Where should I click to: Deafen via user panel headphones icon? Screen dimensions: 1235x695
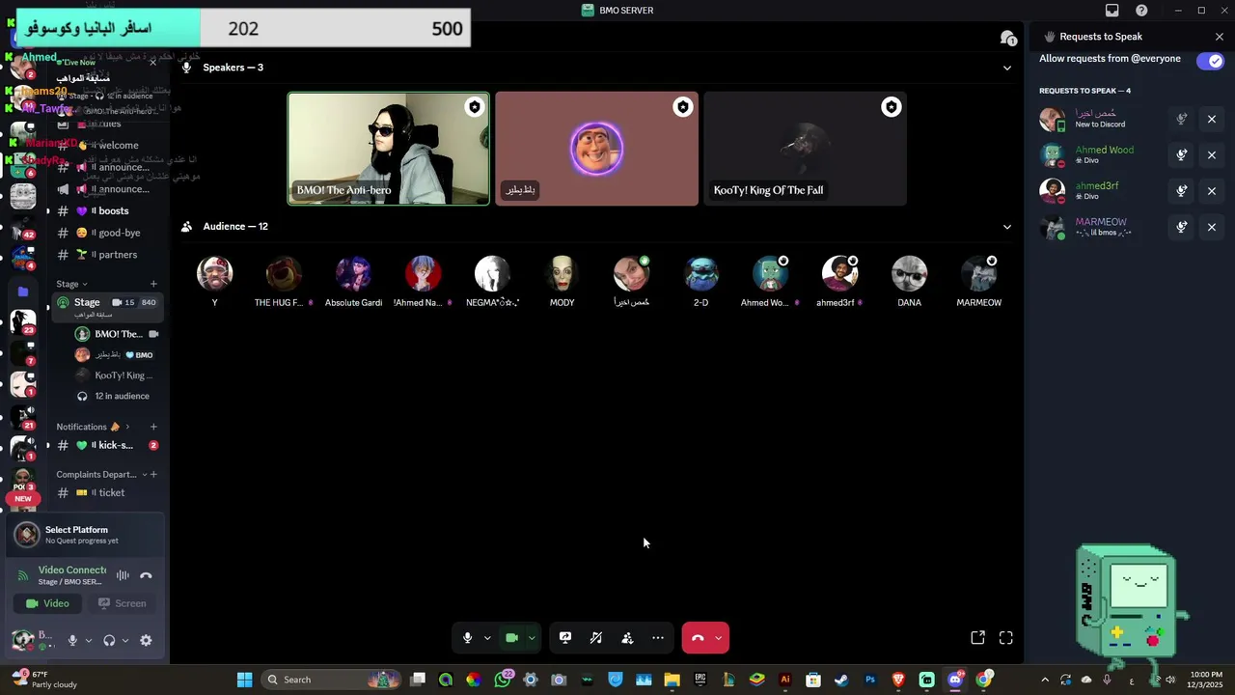[109, 640]
